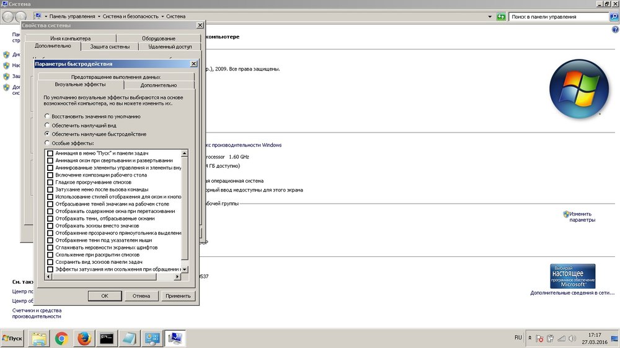Screen dimensions: 620x348
Task: Show hidden system tray icons
Action: click(529, 339)
